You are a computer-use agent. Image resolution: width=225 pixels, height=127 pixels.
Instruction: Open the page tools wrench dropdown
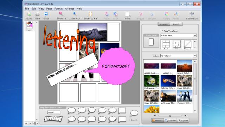(x=35, y=123)
